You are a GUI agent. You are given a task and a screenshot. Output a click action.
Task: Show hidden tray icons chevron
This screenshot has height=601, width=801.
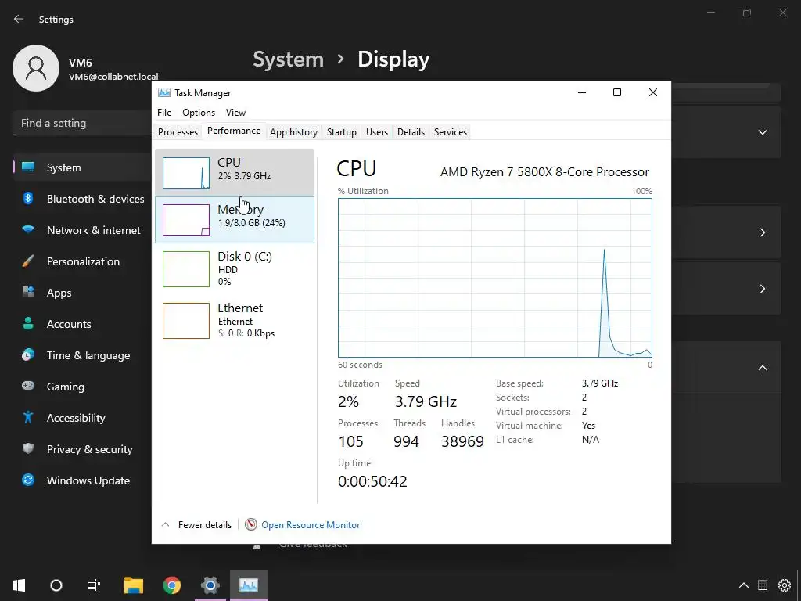point(744,585)
